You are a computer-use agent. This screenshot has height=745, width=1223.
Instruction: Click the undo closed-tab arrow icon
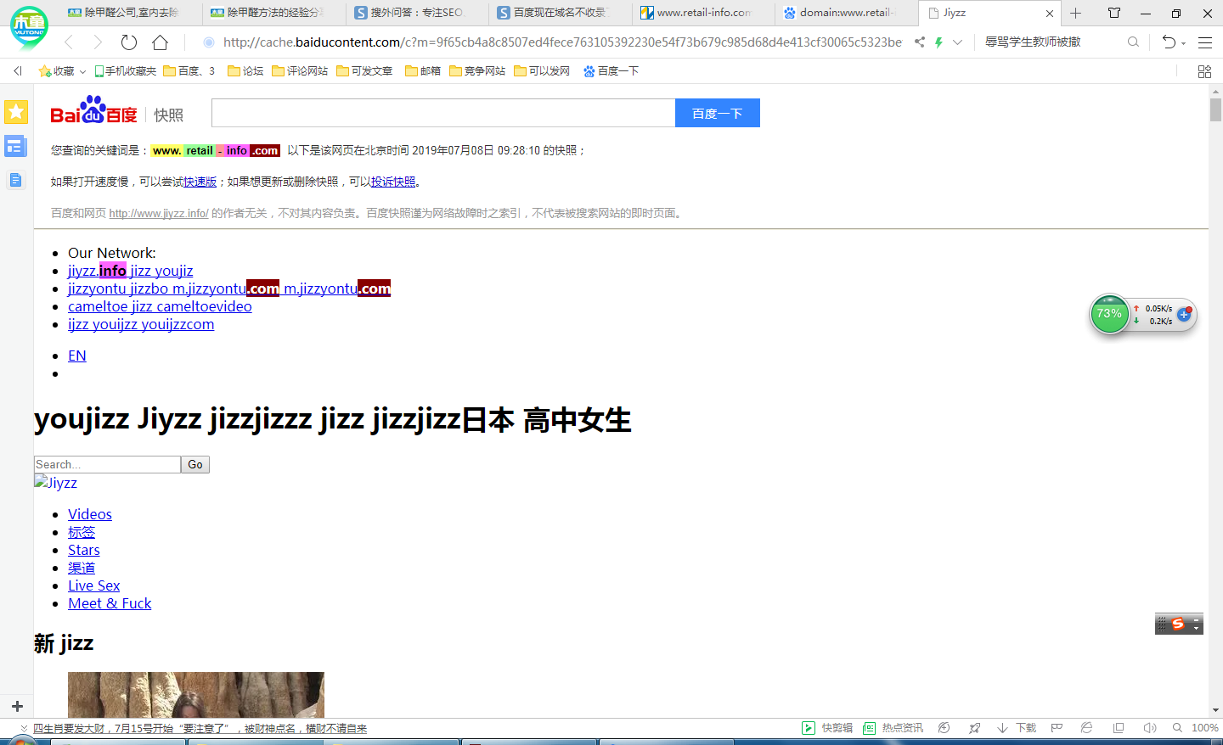1169,42
